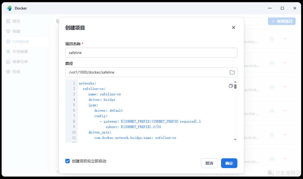Image resolution: width=303 pixels, height=179 pixels.
Task: Click the power icon in notebo... row
Action: point(272,39)
